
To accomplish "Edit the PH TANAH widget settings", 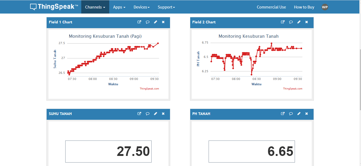I will coord(299,114).
